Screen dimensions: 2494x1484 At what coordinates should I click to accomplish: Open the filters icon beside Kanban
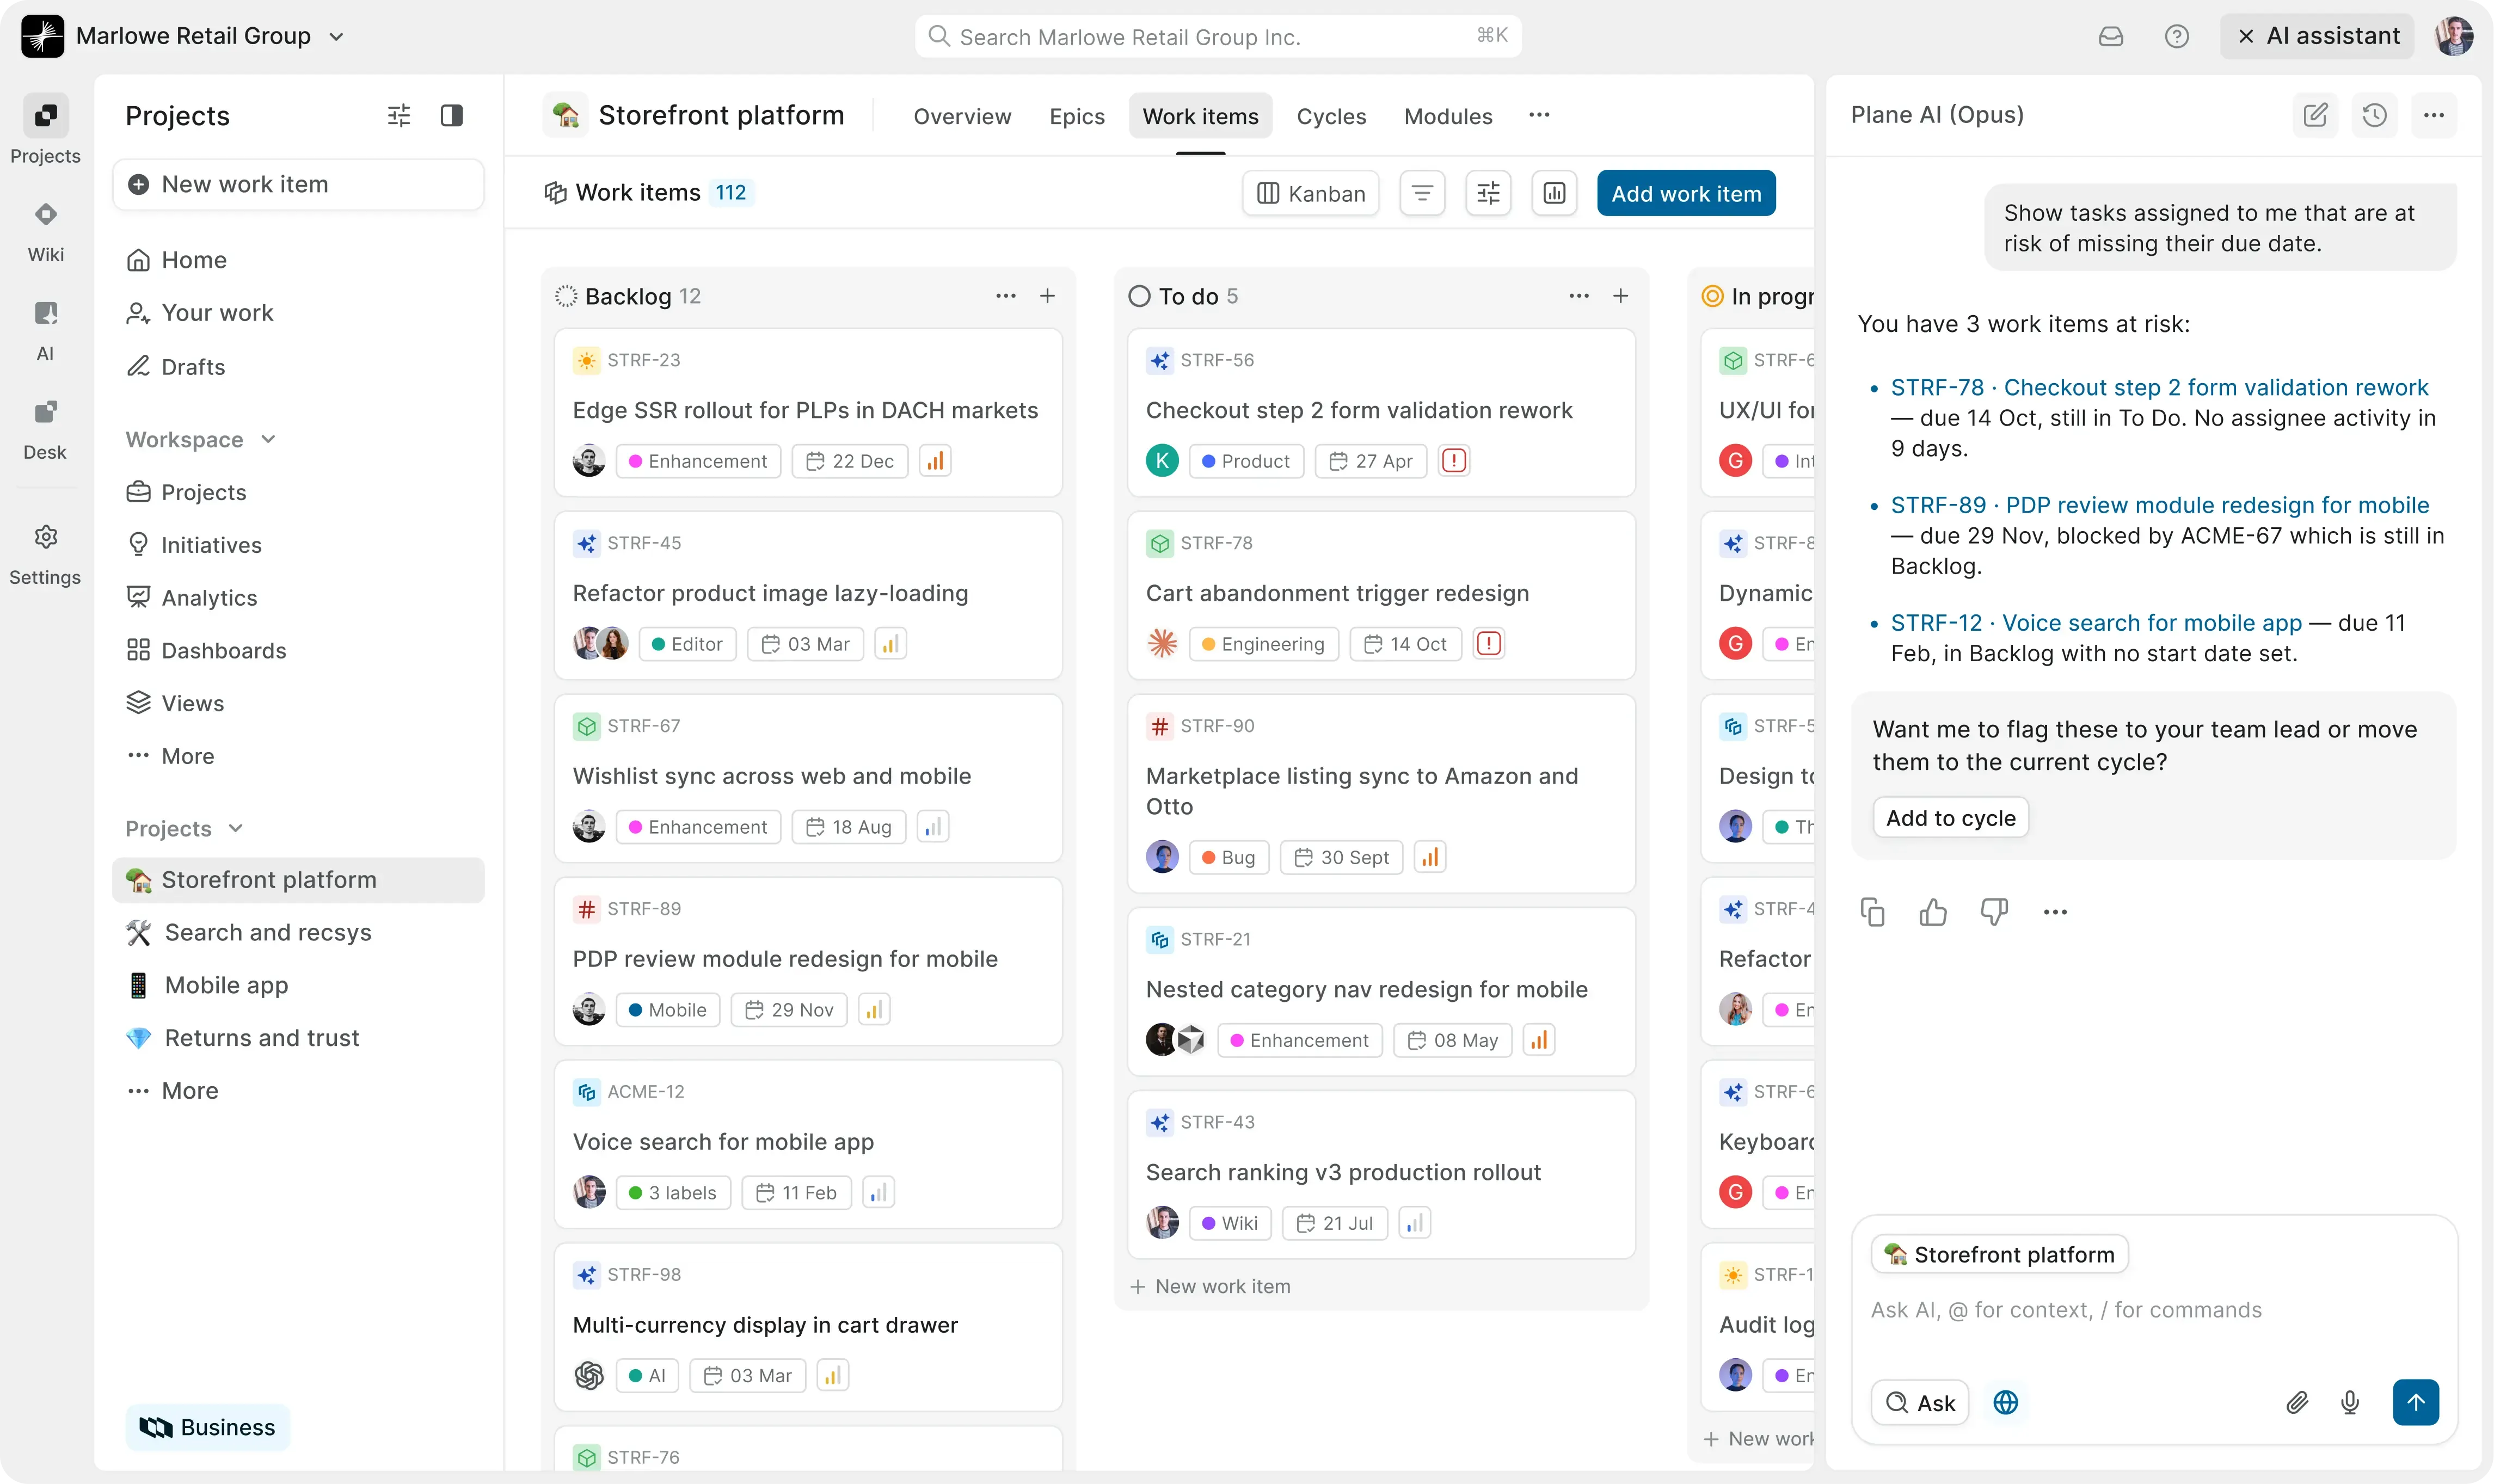pos(1422,193)
